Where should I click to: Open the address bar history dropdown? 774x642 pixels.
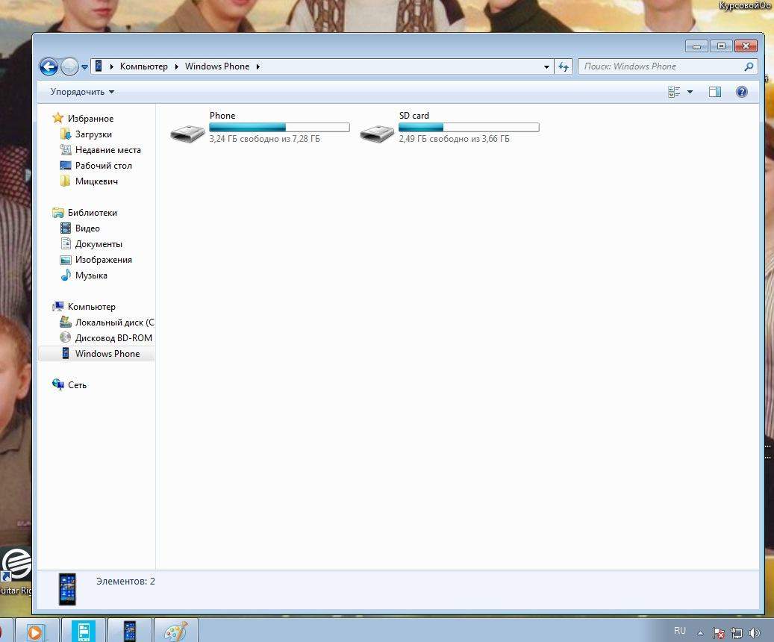pyautogui.click(x=546, y=66)
